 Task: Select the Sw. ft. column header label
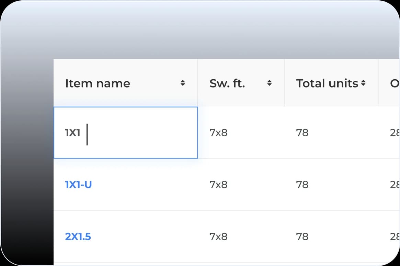click(227, 83)
